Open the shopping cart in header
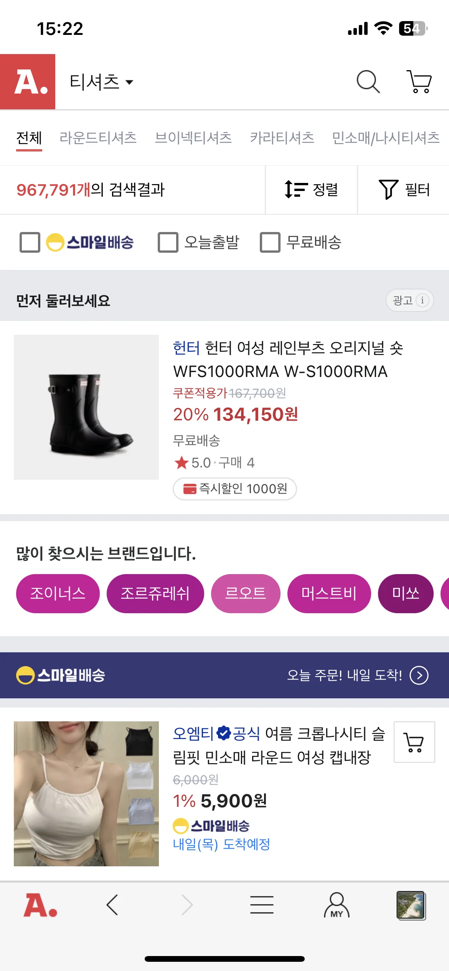 pos(419,82)
